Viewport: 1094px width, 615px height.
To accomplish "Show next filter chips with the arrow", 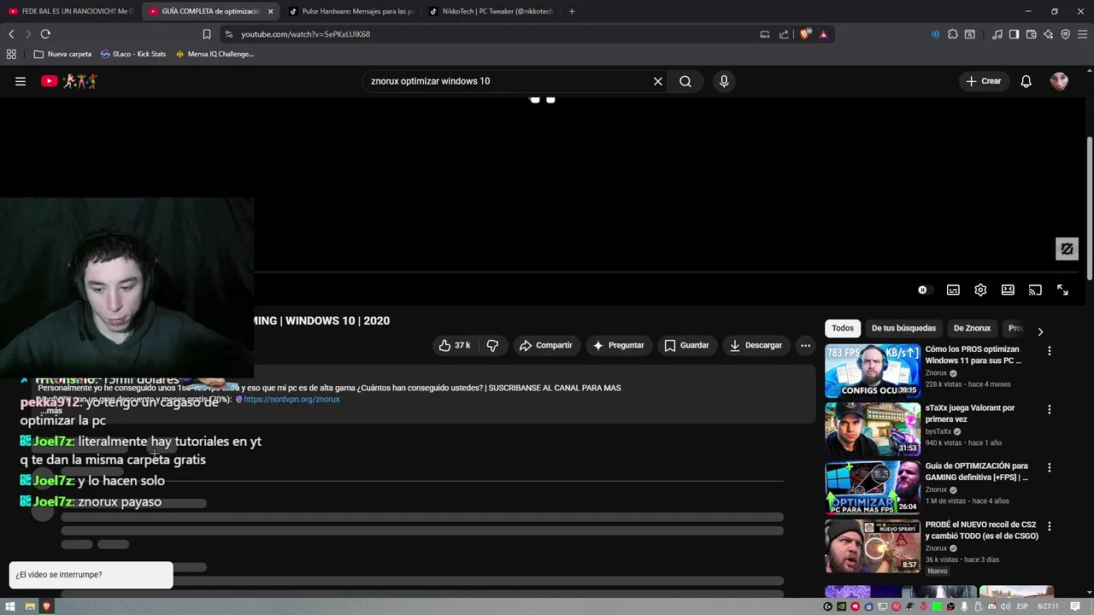I will pyautogui.click(x=1040, y=331).
